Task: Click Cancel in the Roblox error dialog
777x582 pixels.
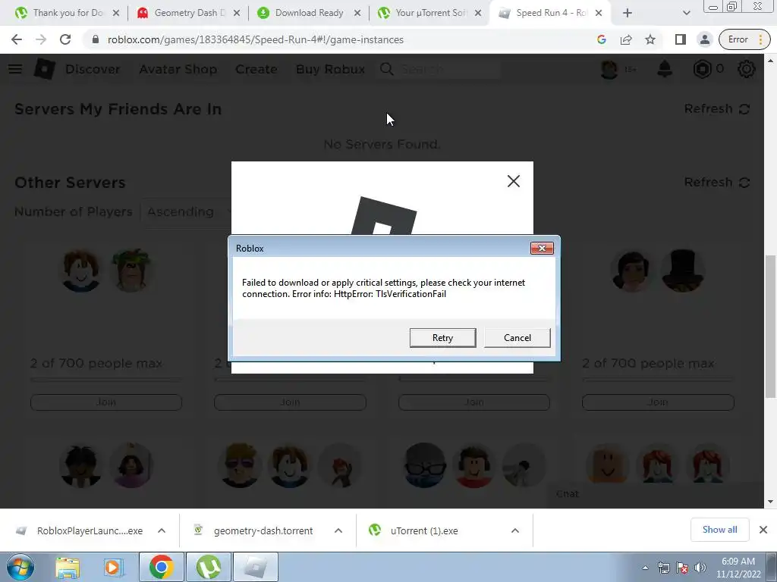Action: pos(517,337)
